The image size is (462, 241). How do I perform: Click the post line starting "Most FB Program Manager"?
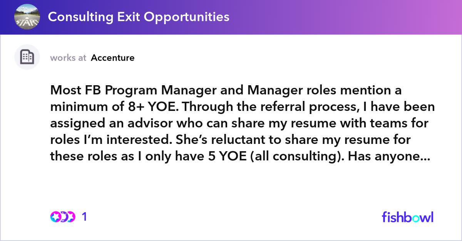[x=226, y=91]
